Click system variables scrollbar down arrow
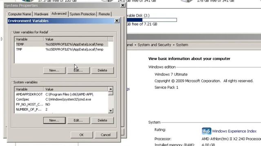Screen dimensions: 261x146 click(111, 111)
